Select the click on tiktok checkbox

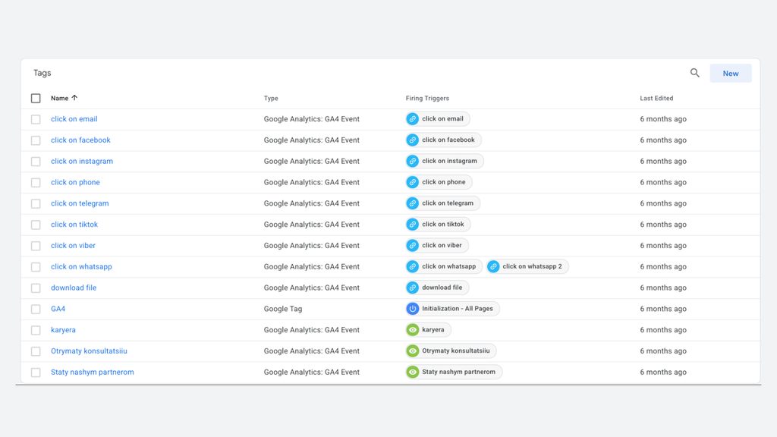point(36,225)
